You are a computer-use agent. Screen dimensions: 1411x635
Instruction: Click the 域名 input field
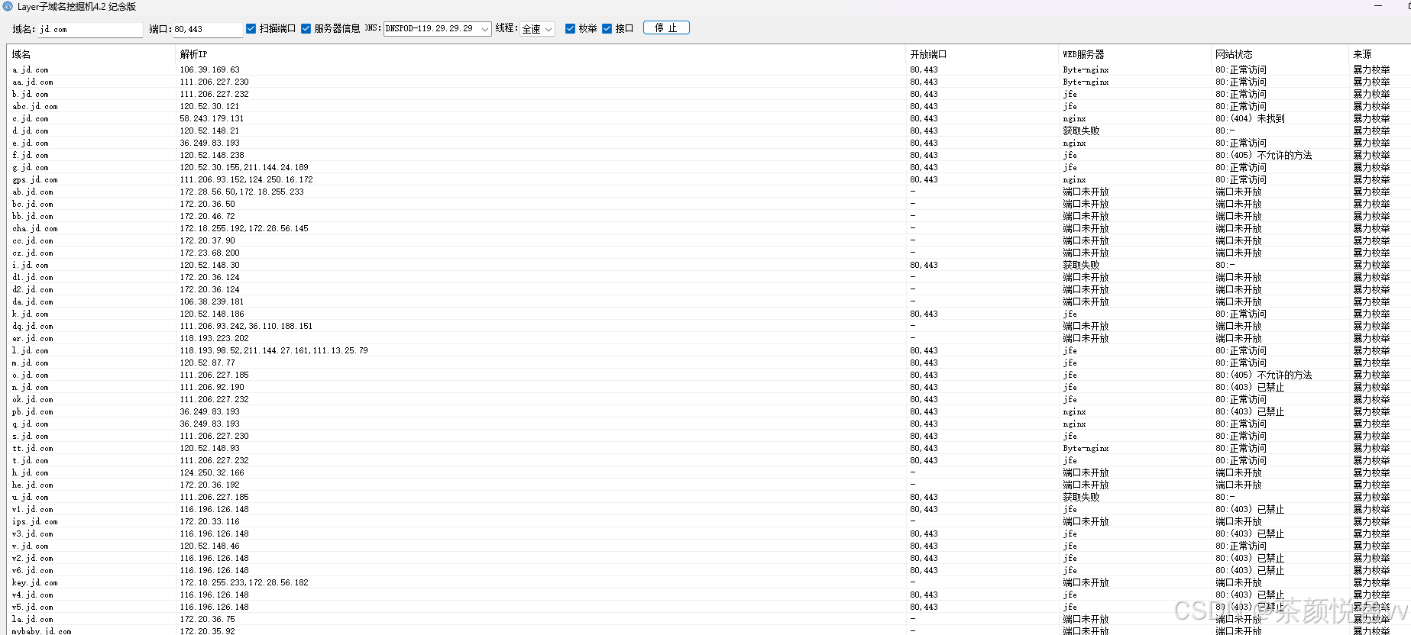point(90,29)
